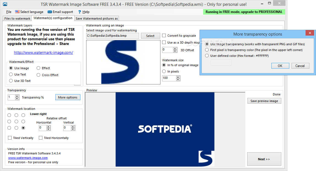Open www.watermark-image.com link in Version info
316x171 pixels.
click(28, 158)
